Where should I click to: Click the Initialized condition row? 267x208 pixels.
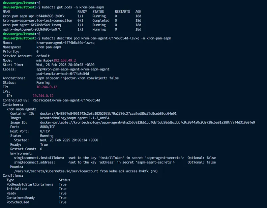click(36, 189)
